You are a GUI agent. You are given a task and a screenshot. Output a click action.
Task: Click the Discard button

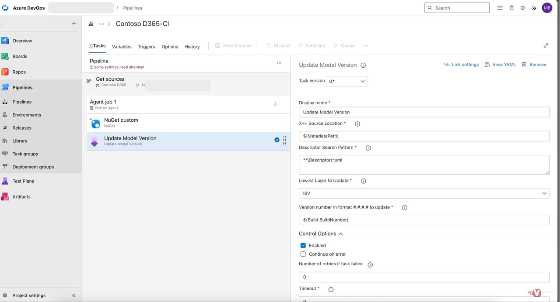(x=278, y=45)
